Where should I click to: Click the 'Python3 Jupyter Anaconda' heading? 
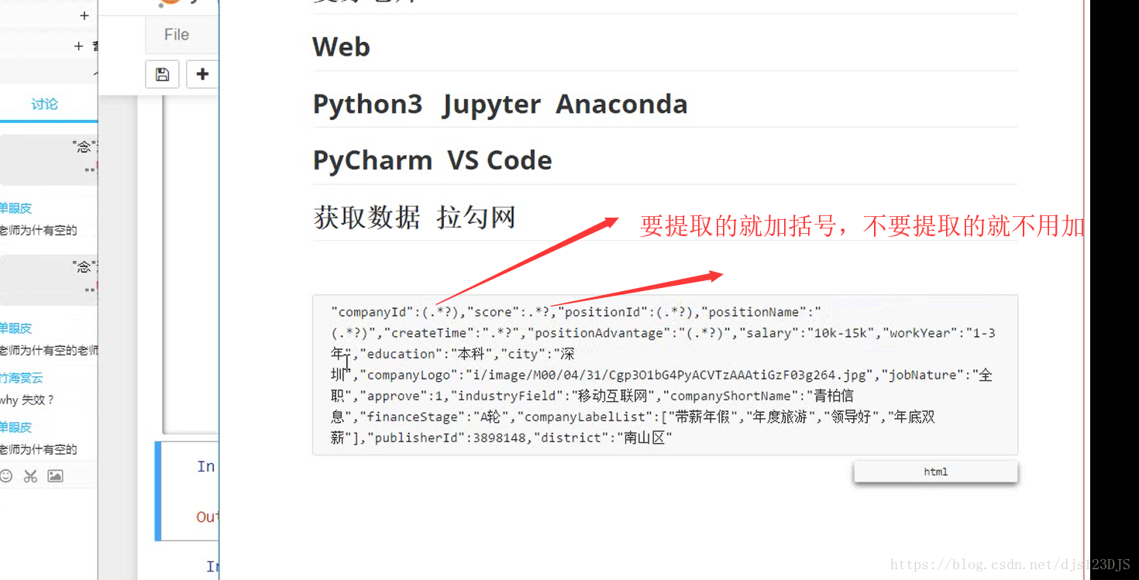click(x=500, y=105)
